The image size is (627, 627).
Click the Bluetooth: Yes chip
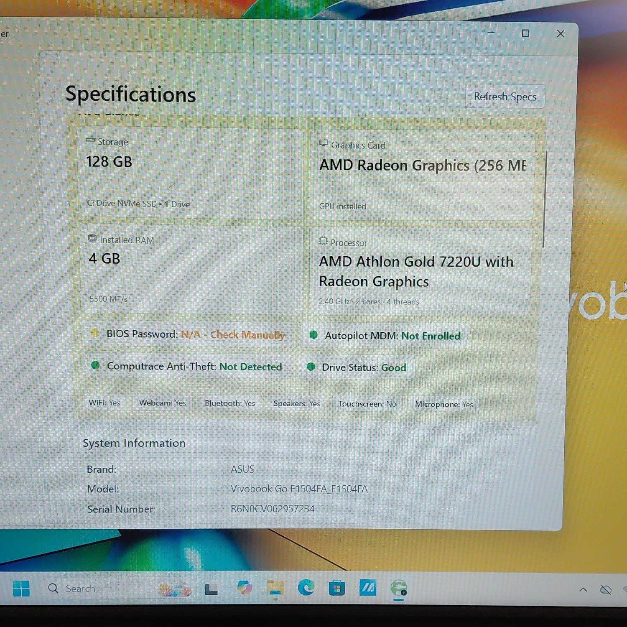[230, 403]
